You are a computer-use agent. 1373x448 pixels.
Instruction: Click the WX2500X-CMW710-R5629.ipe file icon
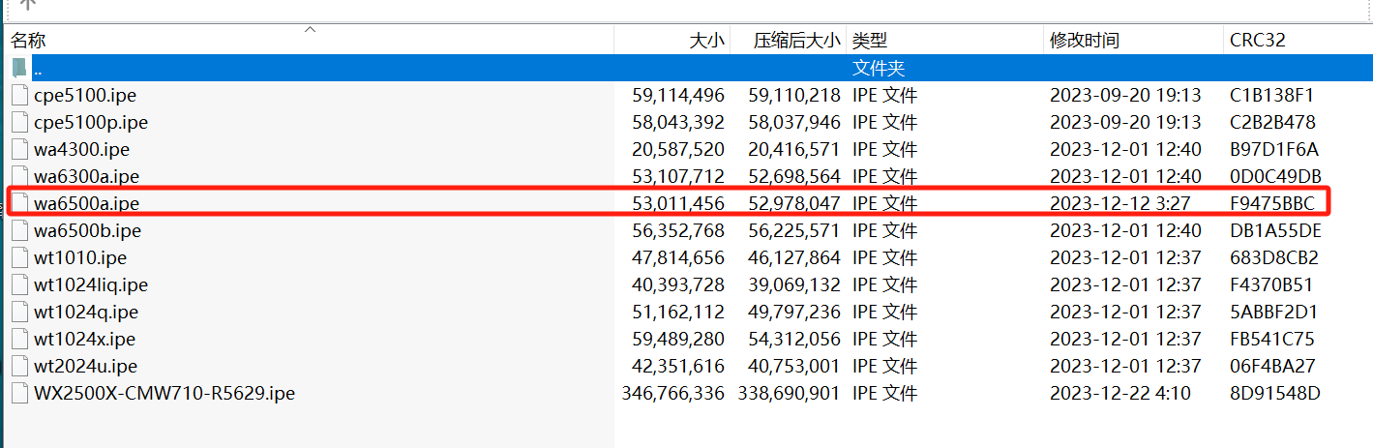[x=19, y=394]
